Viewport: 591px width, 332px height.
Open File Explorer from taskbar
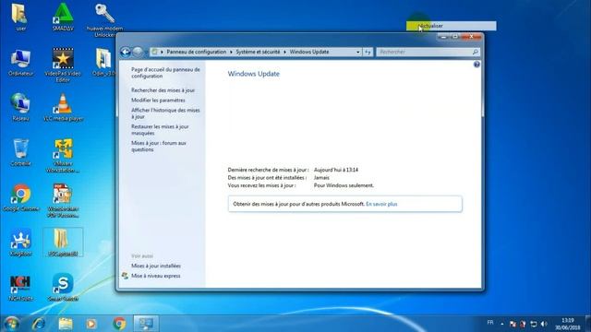click(x=66, y=324)
